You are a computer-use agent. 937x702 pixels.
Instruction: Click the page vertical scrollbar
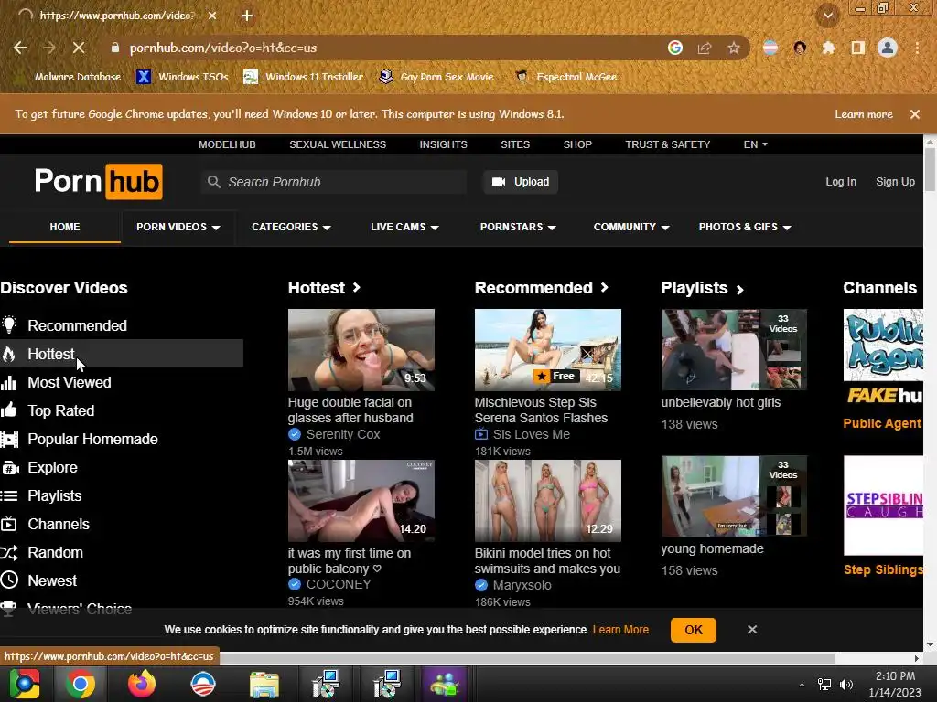tap(930, 170)
